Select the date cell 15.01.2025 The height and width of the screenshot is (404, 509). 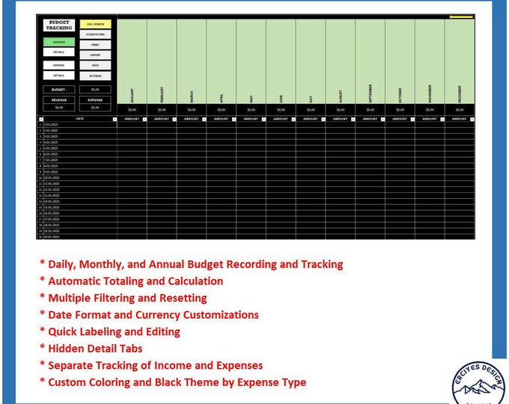click(80, 207)
